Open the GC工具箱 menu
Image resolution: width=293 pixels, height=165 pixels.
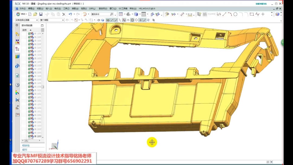pos(123,8)
